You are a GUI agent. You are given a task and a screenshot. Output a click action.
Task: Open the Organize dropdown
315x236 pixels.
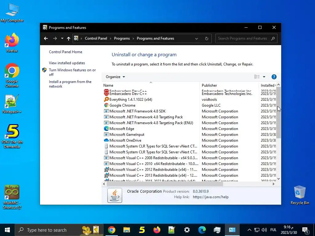tap(115, 77)
